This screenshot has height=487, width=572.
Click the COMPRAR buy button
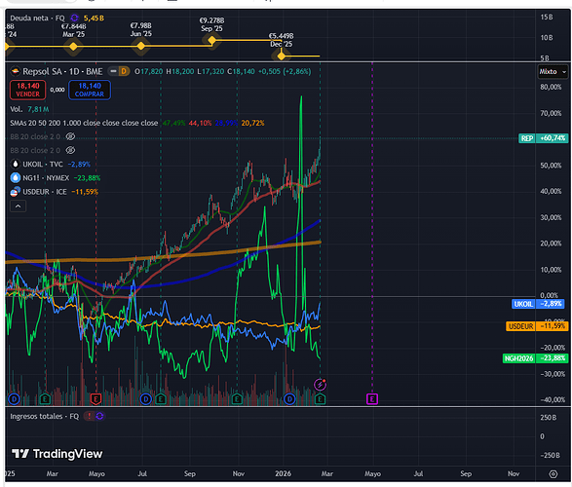point(90,90)
